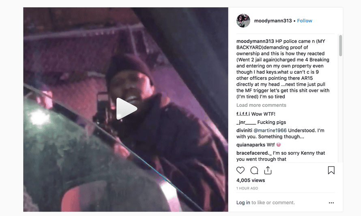The image size is (361, 216).
Task: Play the video
Action: coord(126,109)
